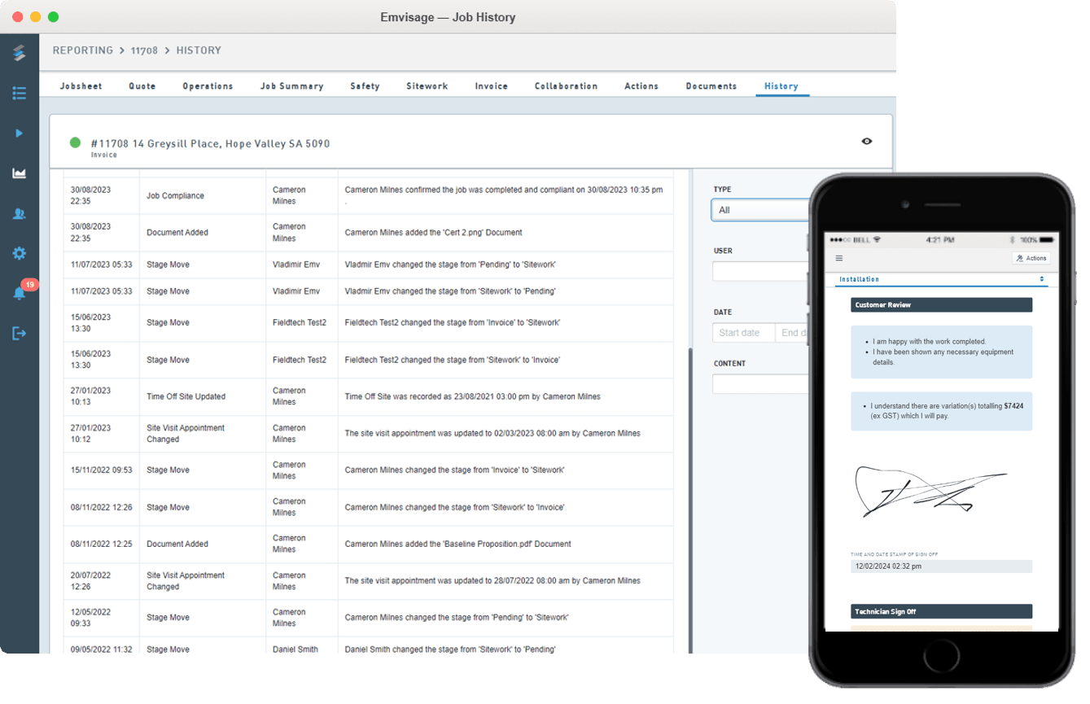
Task: Switch to the Collaboration tab
Action: coord(566,86)
